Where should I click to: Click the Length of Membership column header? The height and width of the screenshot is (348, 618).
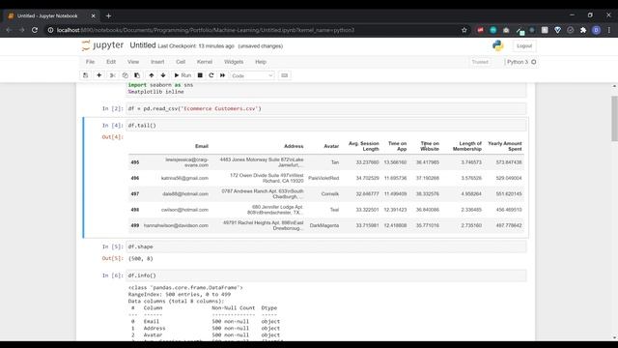click(467, 146)
